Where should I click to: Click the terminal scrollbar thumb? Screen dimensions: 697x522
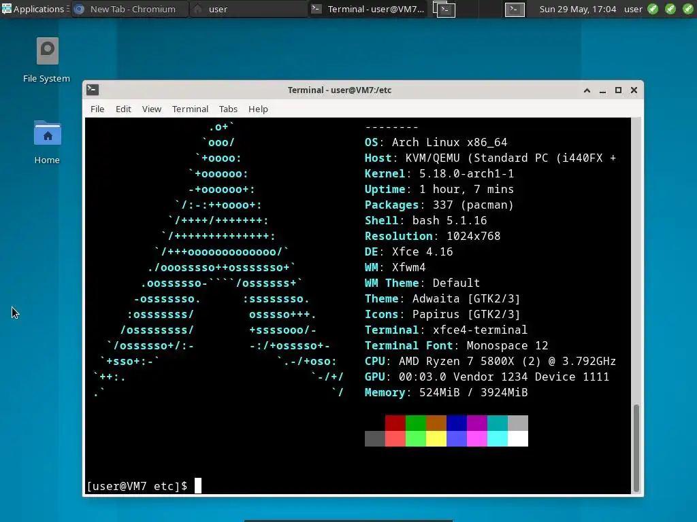636,447
